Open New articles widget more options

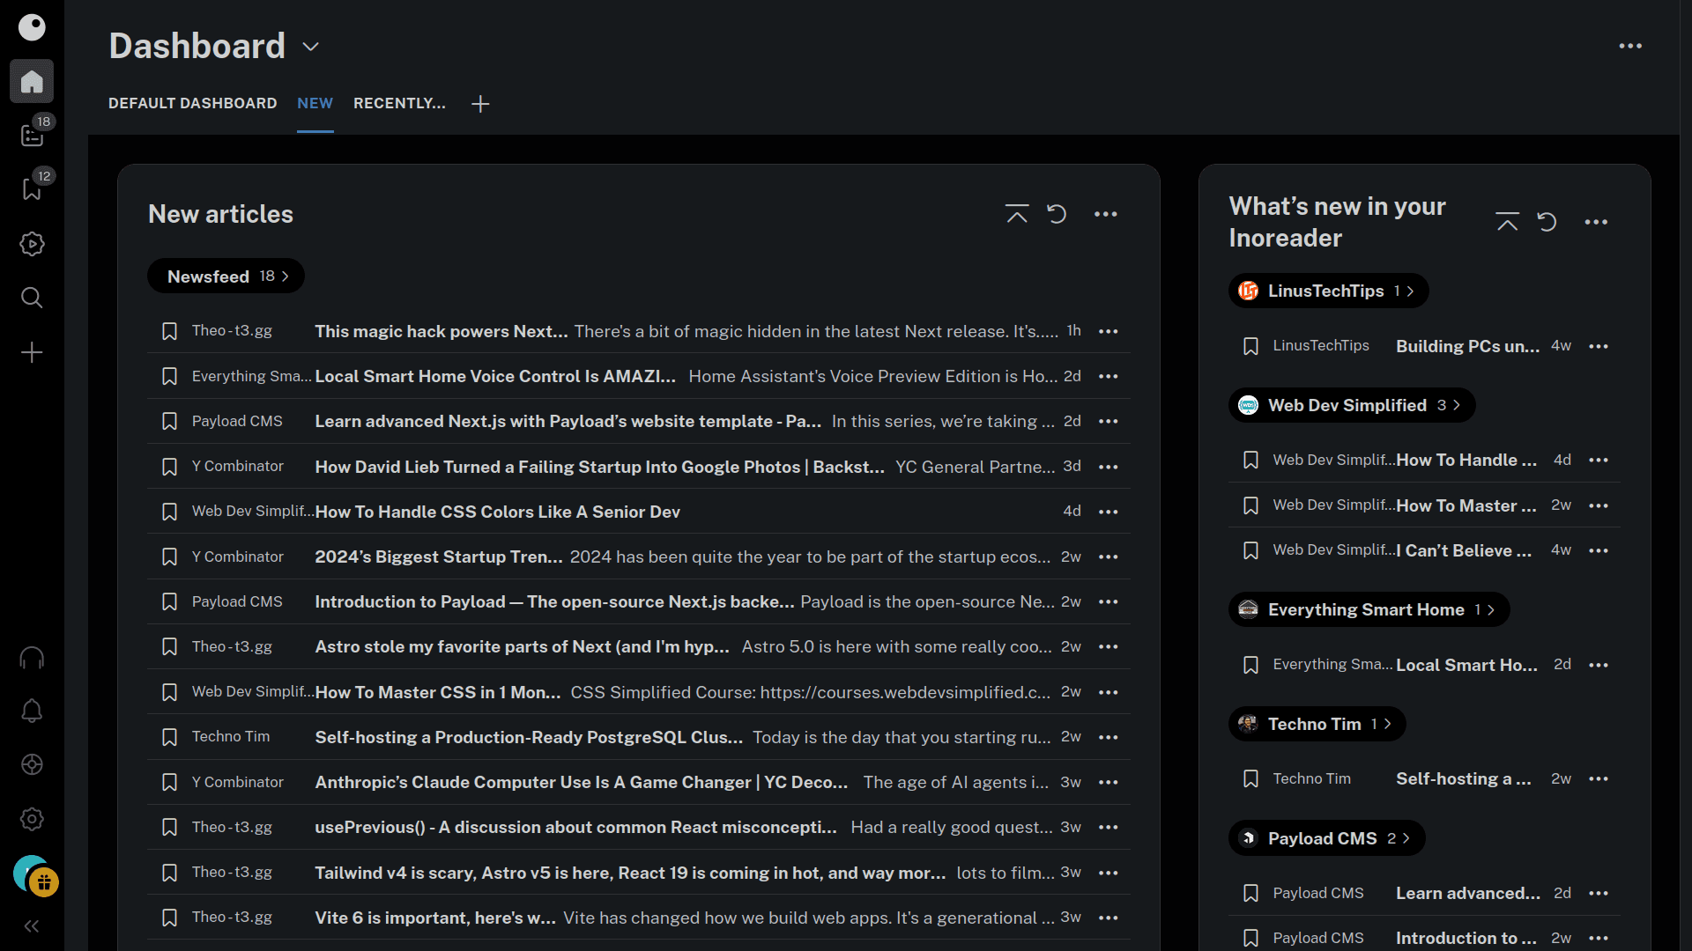(1106, 214)
